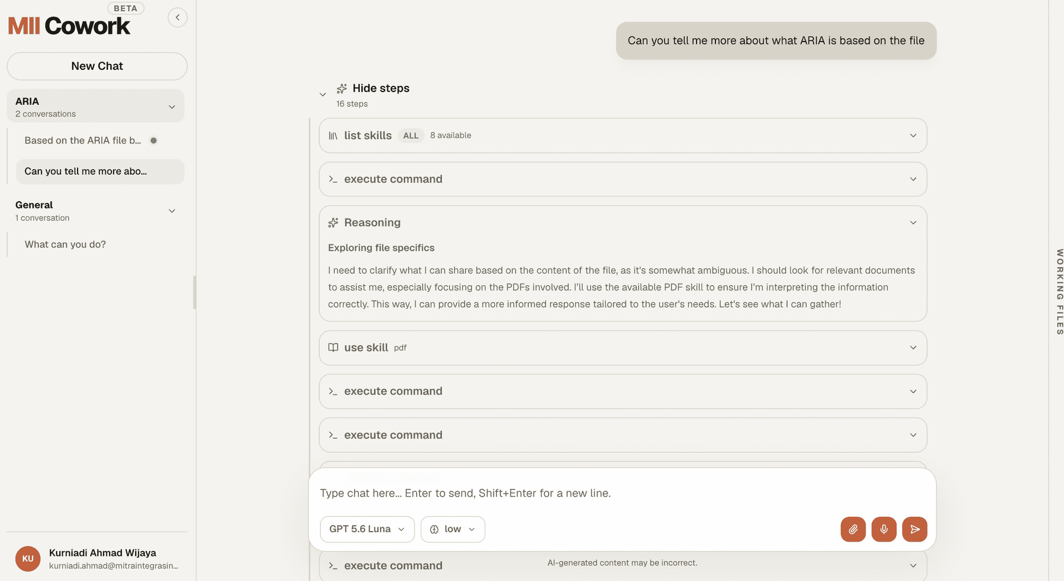1064x581 pixels.
Task: Open the 'What can you do?' conversation
Action: tap(65, 244)
